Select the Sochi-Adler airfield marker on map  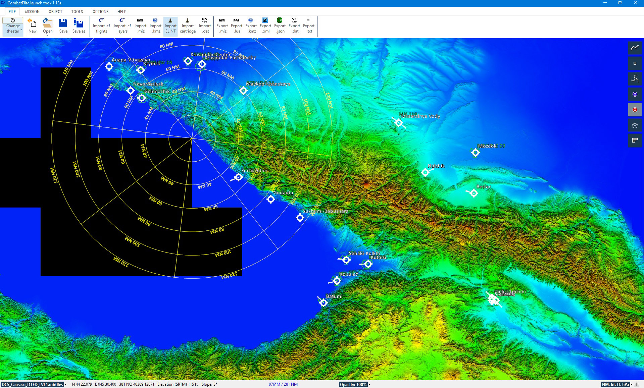[x=239, y=177]
